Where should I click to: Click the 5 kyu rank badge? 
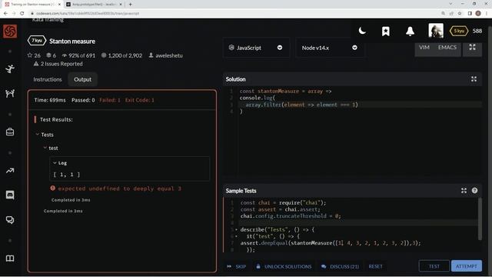(459, 31)
